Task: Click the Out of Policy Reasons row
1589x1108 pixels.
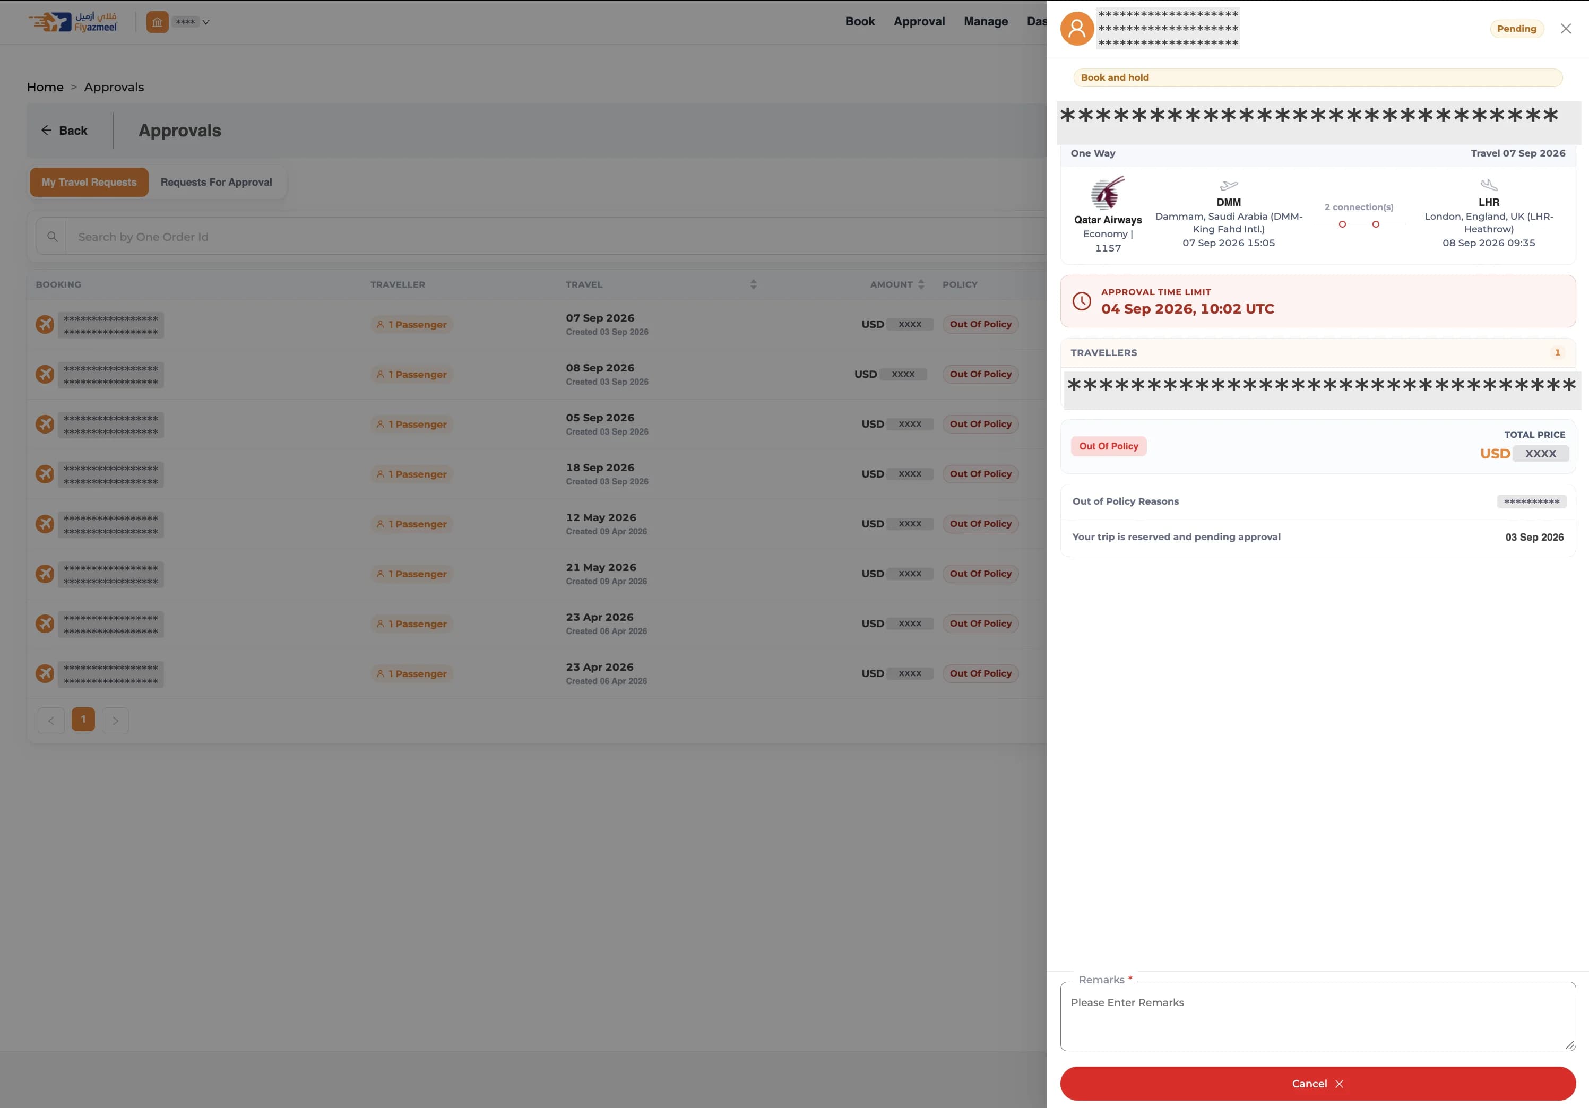Action: point(1318,502)
